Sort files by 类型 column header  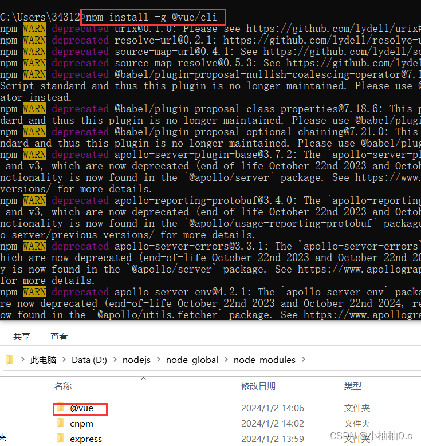(x=353, y=386)
